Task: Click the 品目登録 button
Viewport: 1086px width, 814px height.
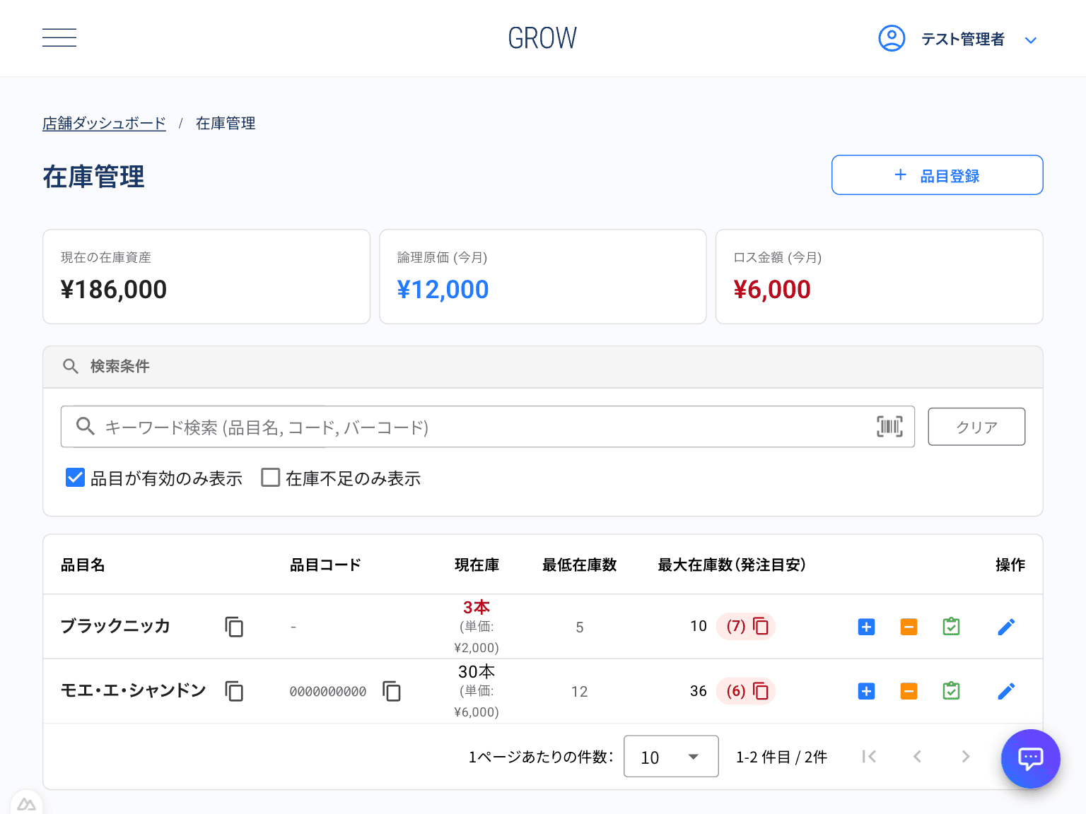Action: (x=936, y=175)
